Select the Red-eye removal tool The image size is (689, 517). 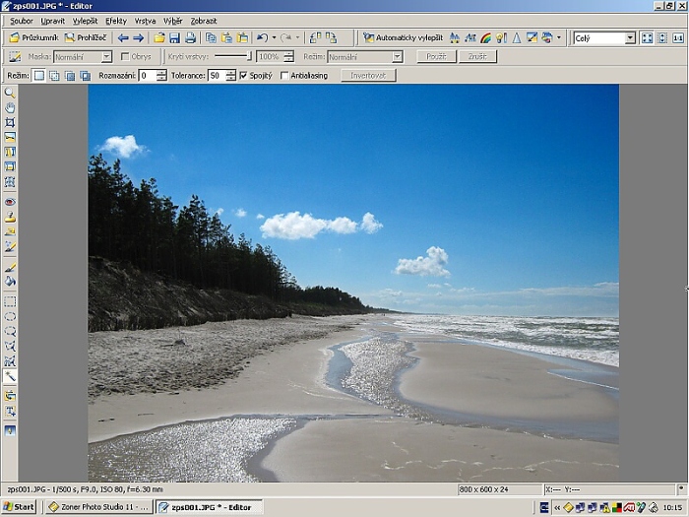point(10,202)
